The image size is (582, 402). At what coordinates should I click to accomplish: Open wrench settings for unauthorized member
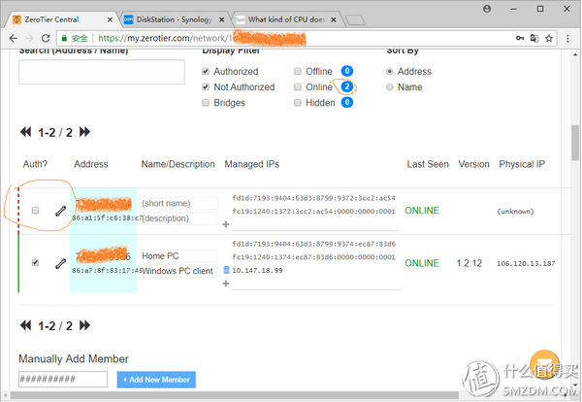pos(60,211)
